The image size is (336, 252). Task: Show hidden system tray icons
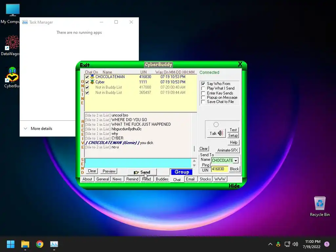coord(270,244)
